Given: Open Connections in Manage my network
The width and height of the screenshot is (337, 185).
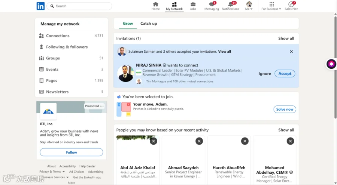Looking at the screenshot, I should (x=71, y=36).
